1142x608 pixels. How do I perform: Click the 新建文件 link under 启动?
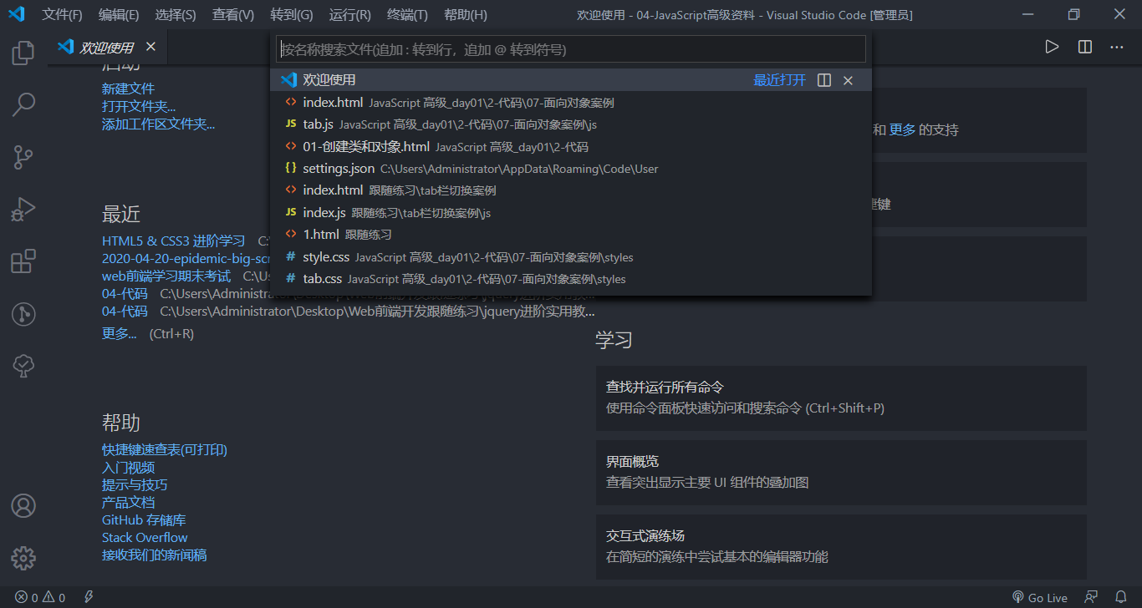tap(127, 88)
